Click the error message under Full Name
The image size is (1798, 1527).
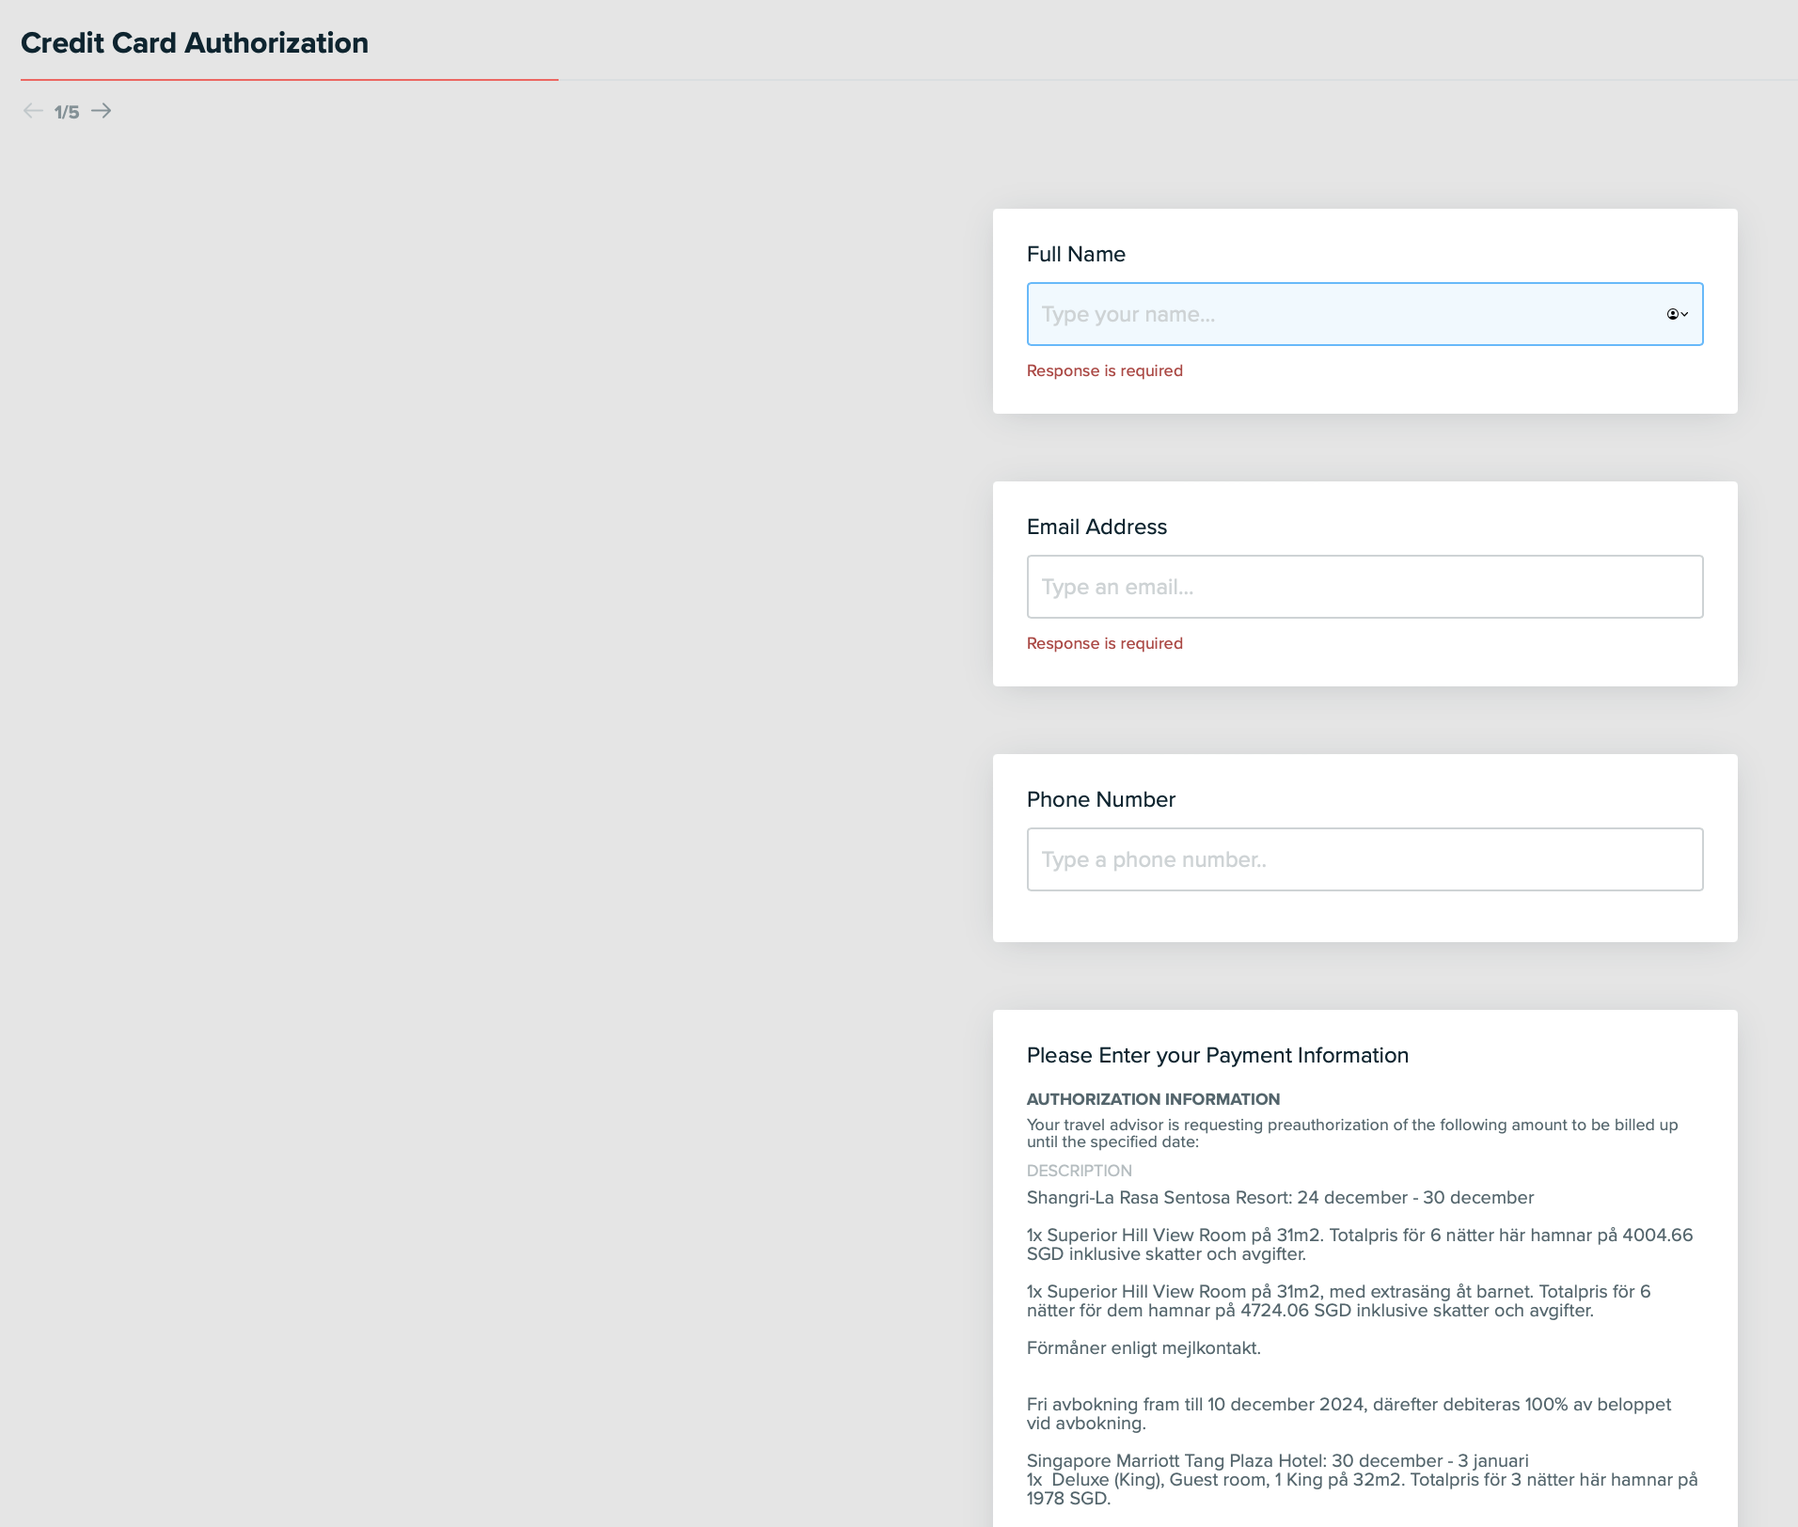click(1104, 370)
